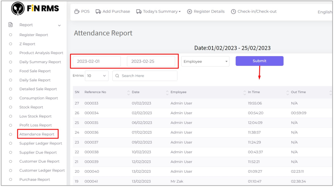Click the Check-in/Check-out clock icon
The width and height of the screenshot is (334, 187).
pyautogui.click(x=233, y=11)
